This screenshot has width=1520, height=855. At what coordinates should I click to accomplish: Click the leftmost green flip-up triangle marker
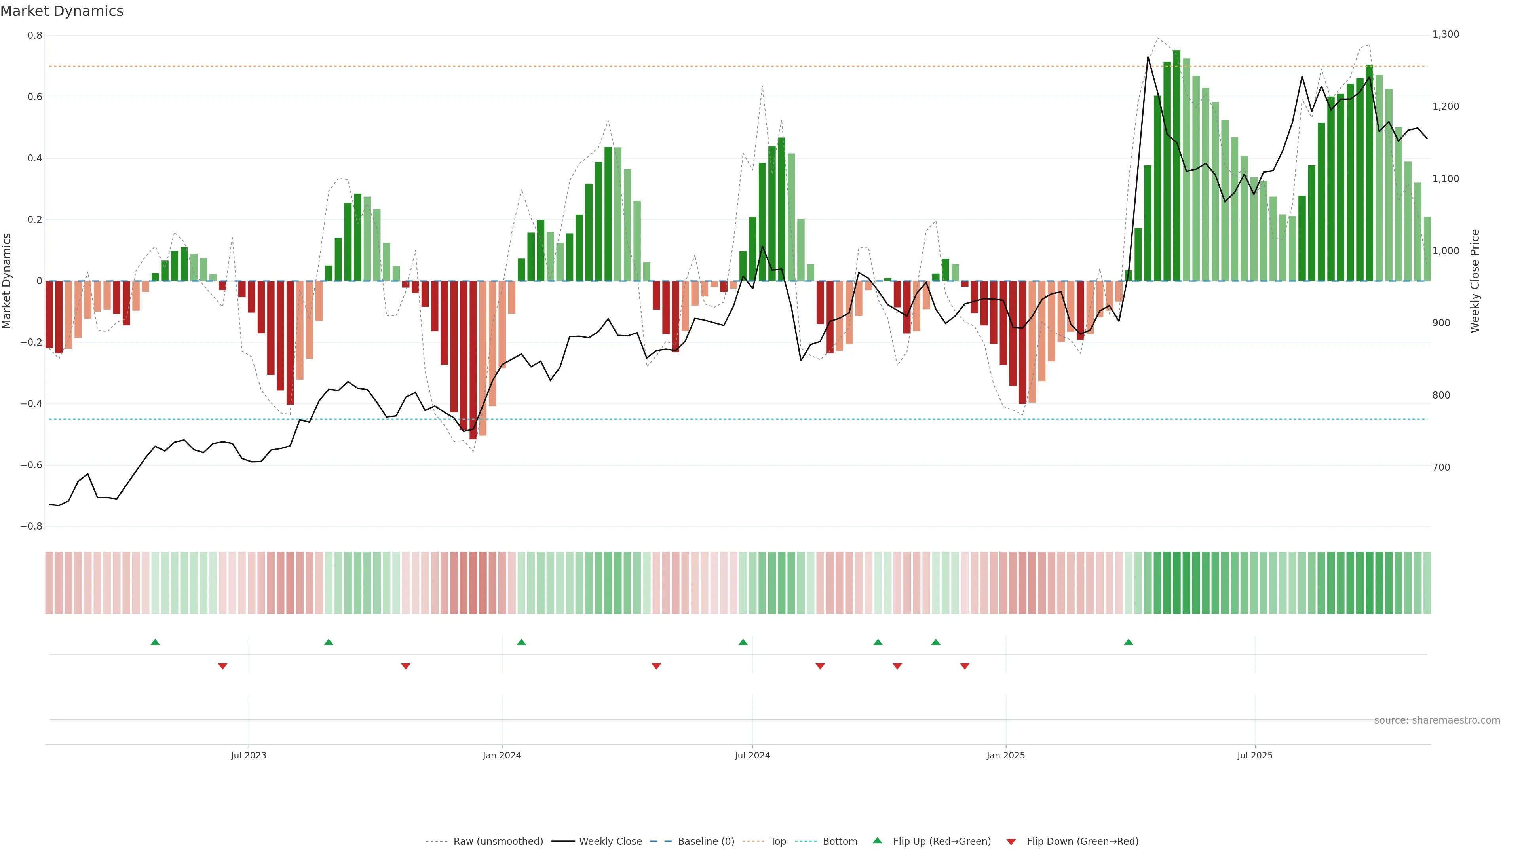click(155, 642)
